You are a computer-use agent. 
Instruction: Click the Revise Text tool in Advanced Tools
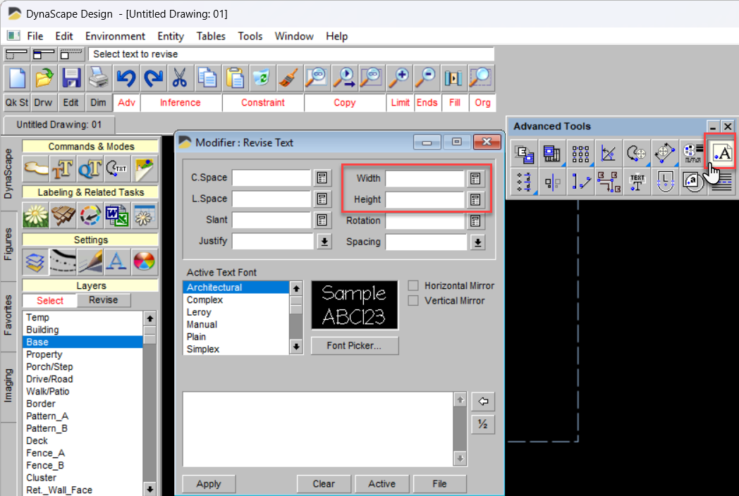click(x=722, y=152)
